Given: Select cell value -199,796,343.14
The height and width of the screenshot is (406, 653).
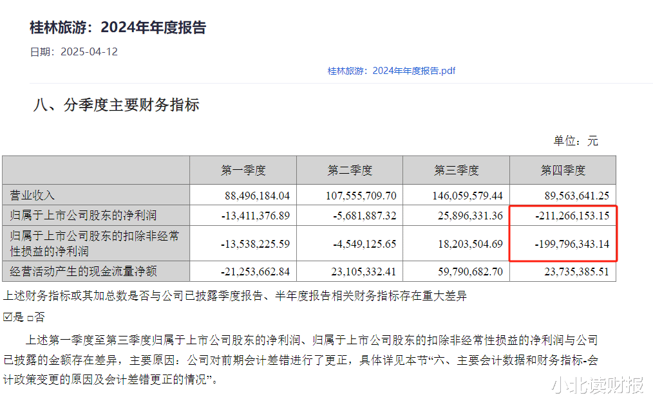Looking at the screenshot, I should tap(573, 244).
